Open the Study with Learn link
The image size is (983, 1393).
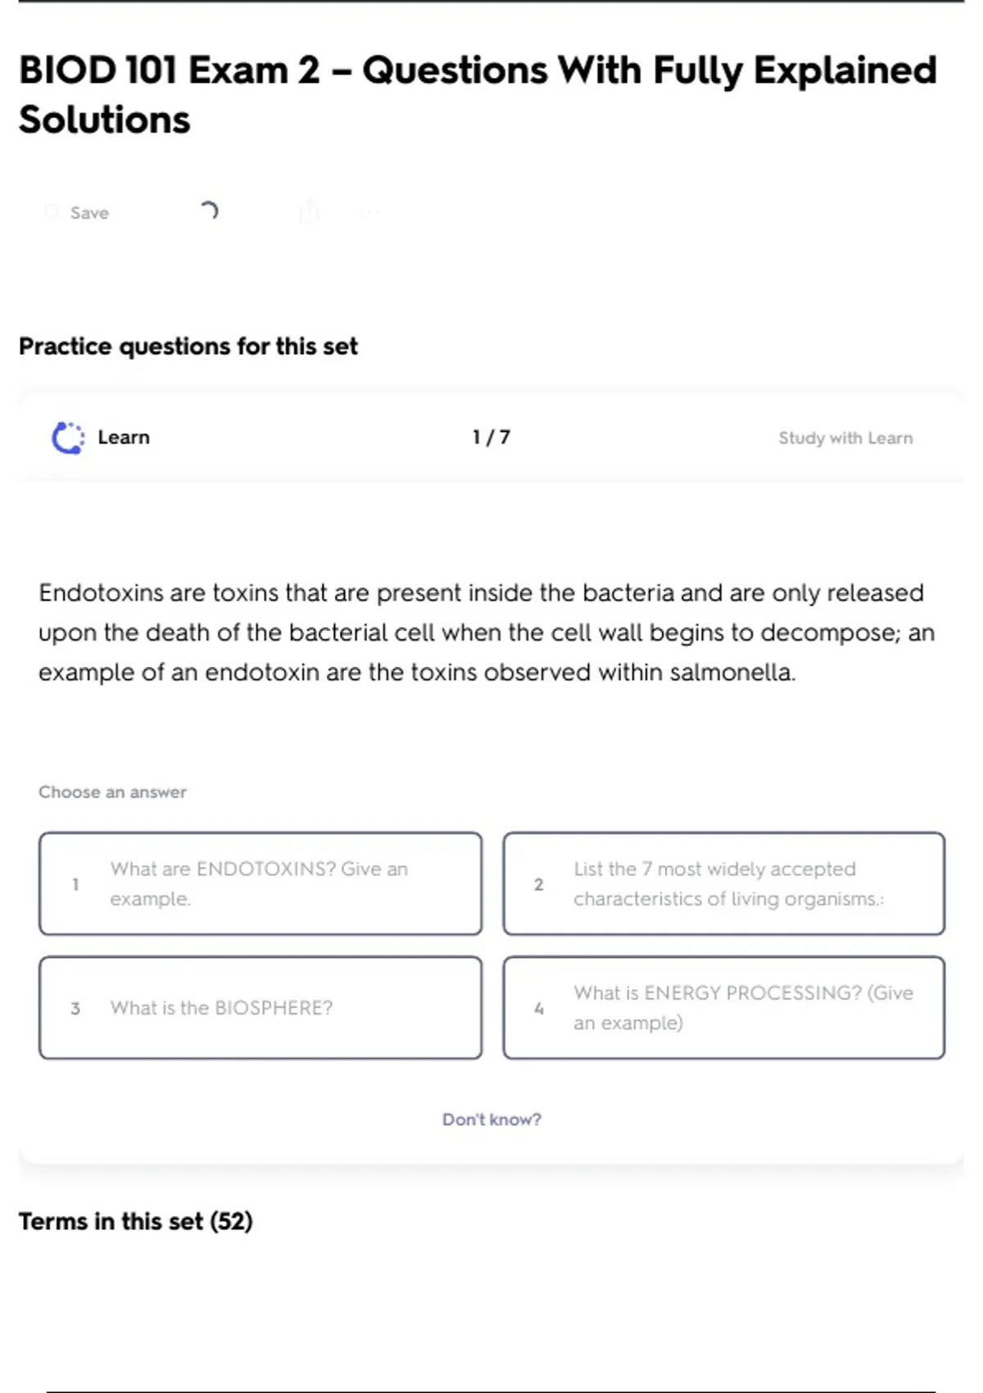point(845,438)
